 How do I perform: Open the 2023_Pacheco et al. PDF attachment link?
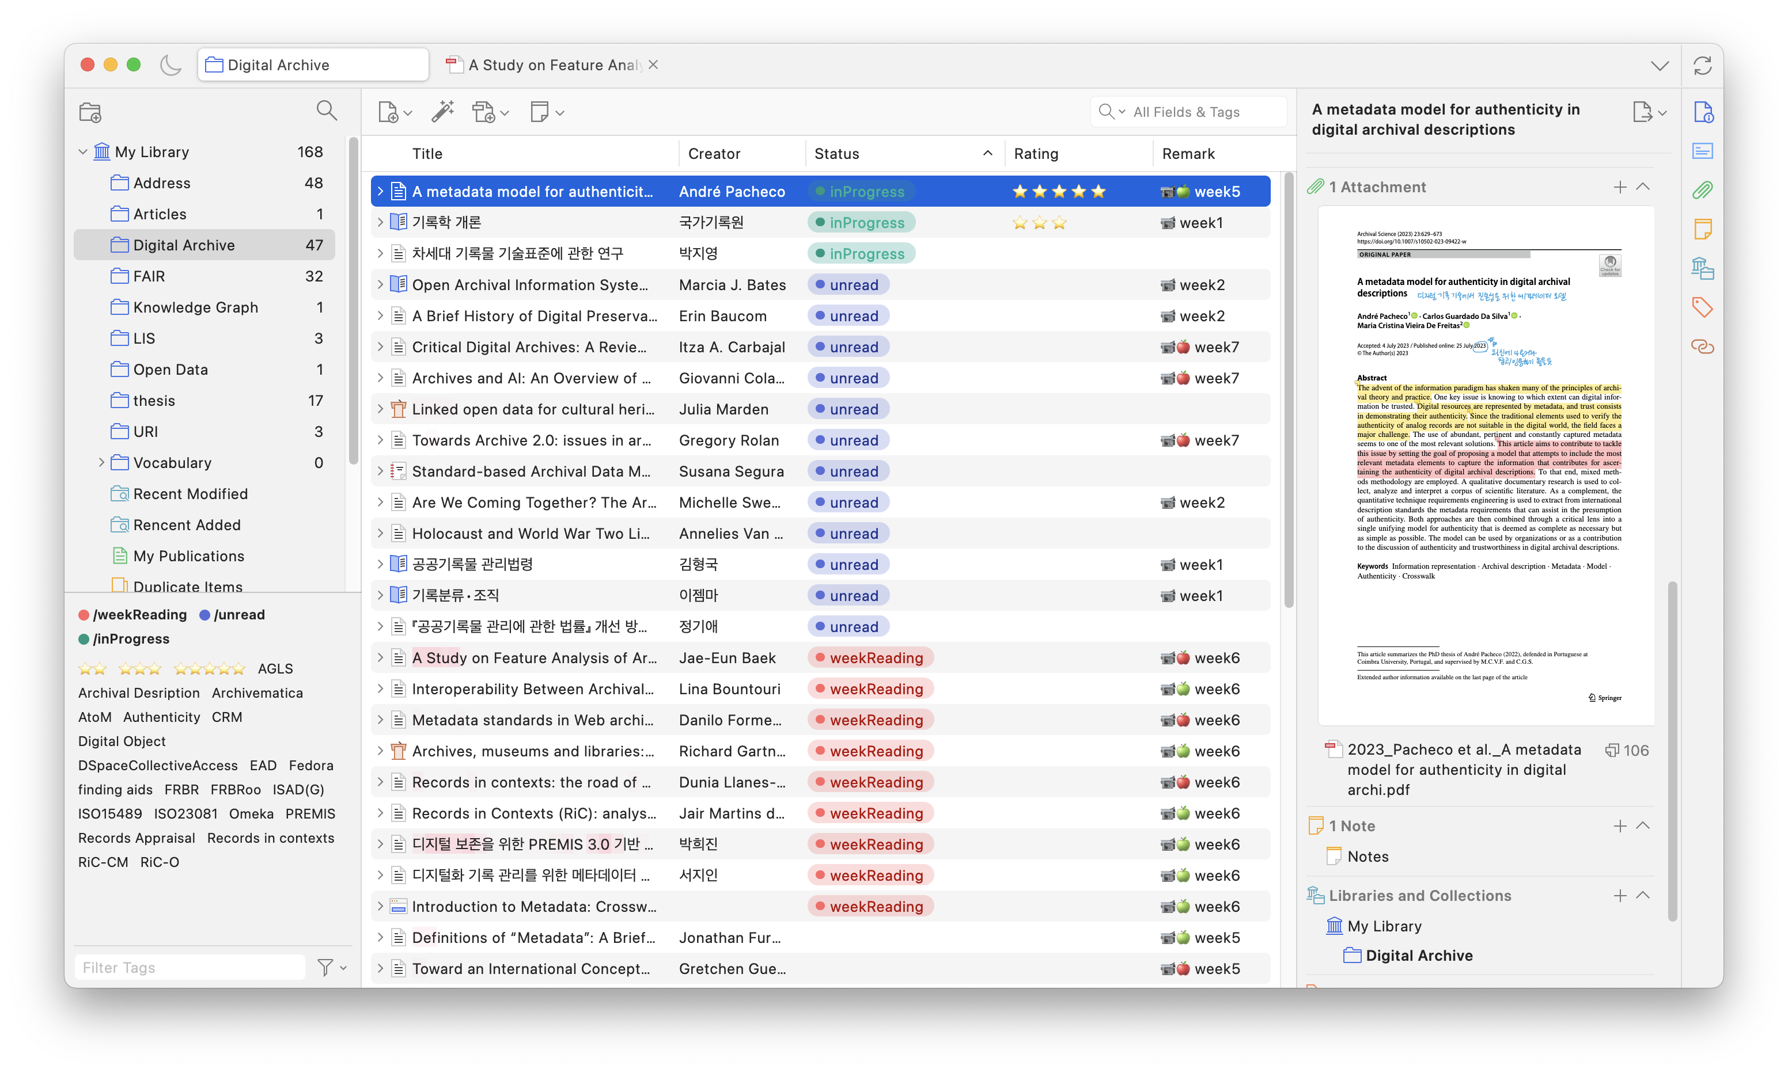tap(1463, 770)
